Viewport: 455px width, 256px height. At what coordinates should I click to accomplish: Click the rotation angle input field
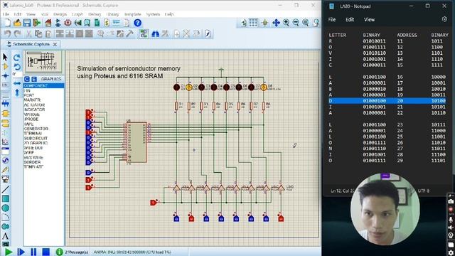17,74
